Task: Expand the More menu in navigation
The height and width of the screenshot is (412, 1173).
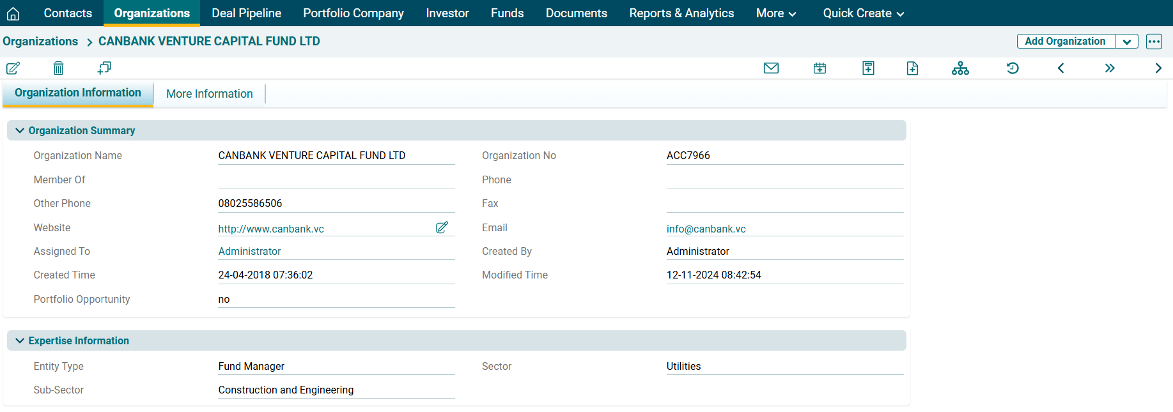Action: pos(775,13)
